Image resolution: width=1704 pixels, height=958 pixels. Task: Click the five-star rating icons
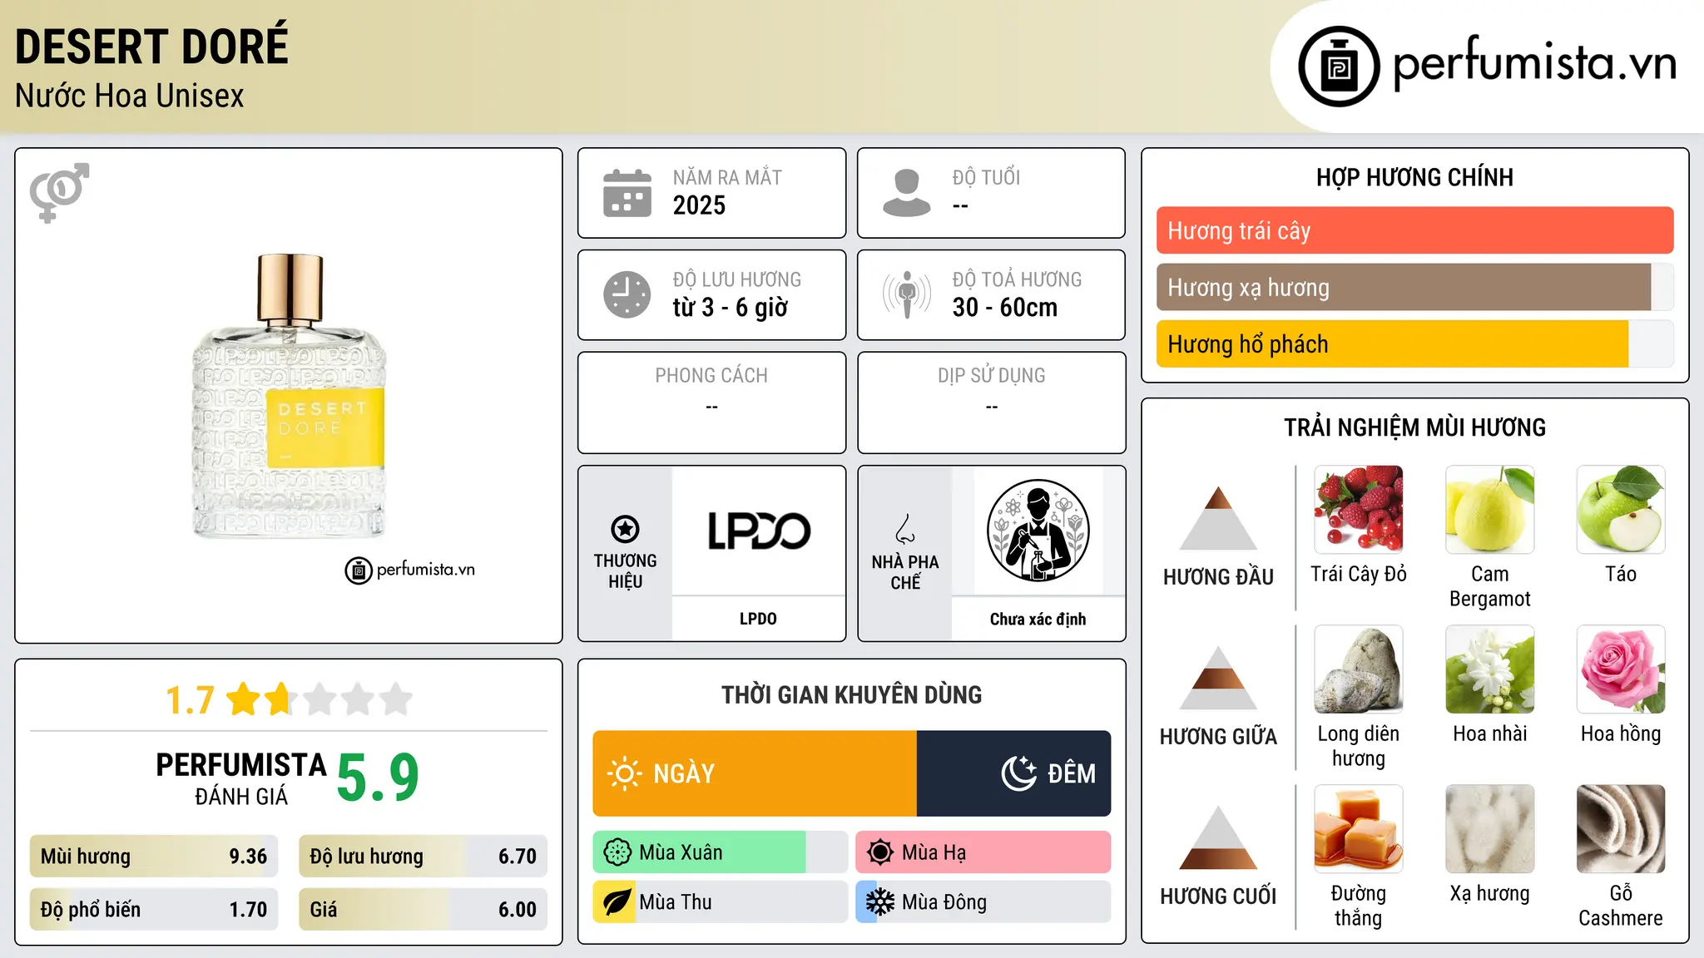[x=319, y=699]
